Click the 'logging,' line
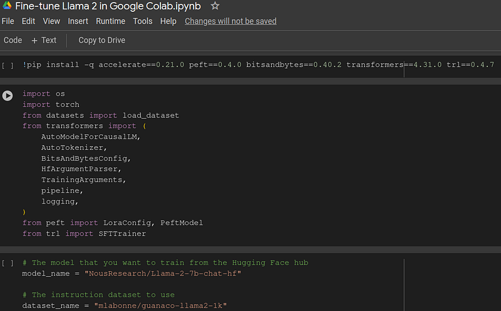 [x=59, y=201]
